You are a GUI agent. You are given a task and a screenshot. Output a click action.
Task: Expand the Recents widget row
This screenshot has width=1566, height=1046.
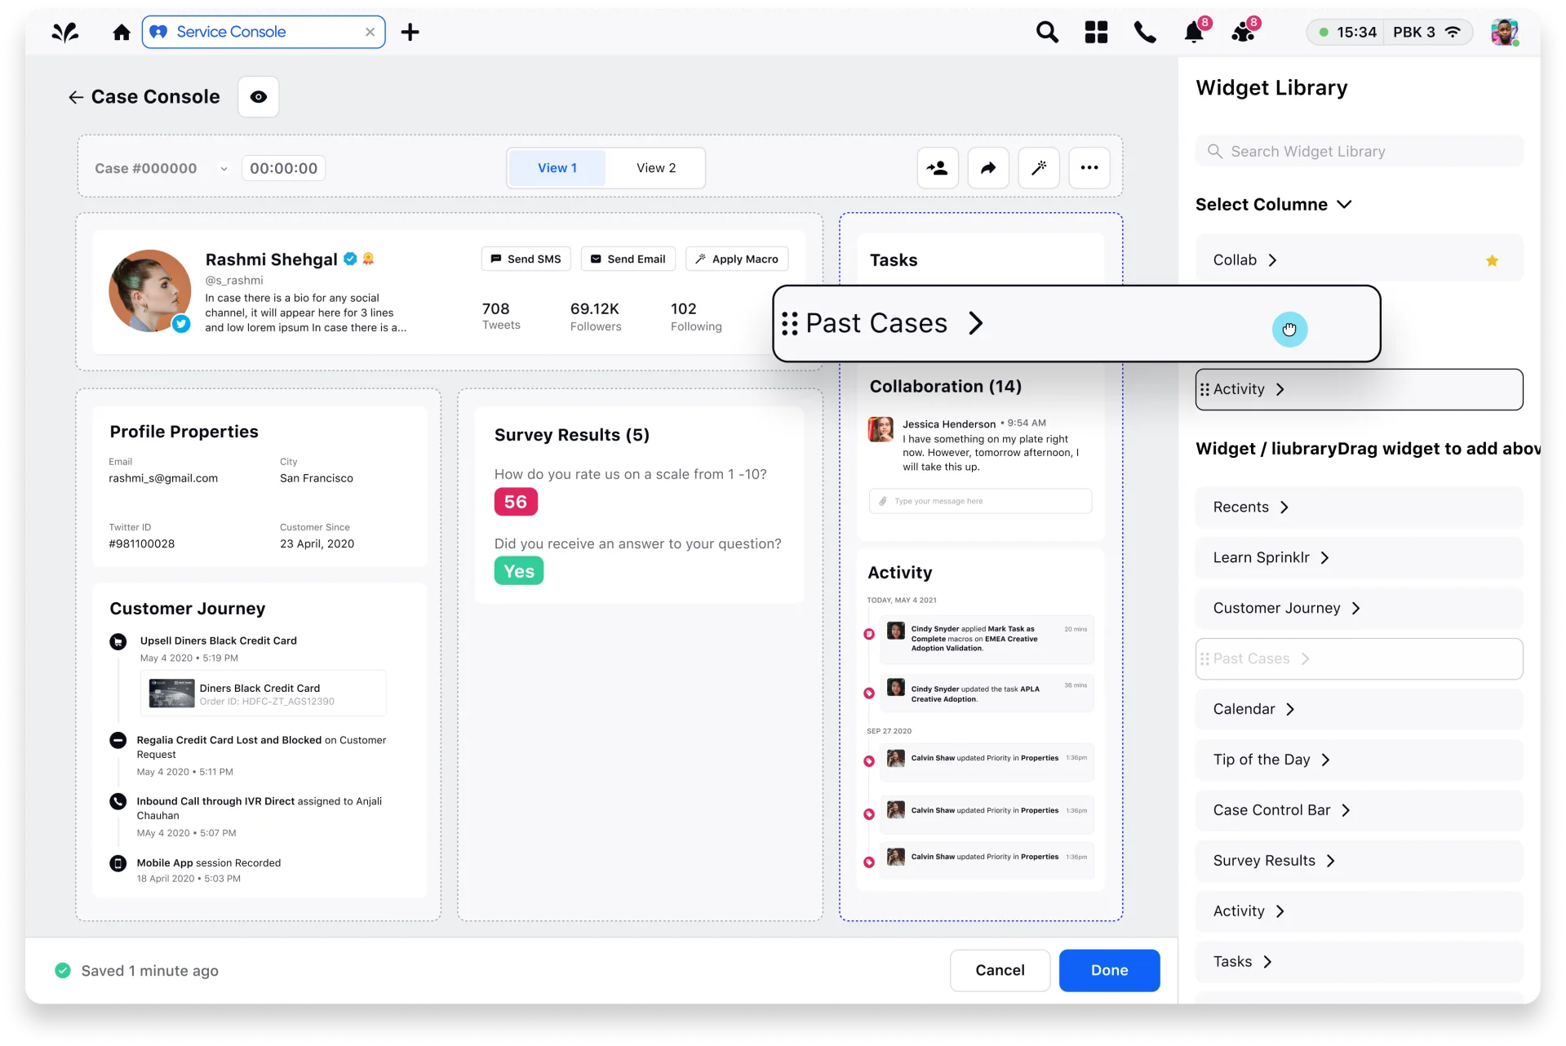1359,507
